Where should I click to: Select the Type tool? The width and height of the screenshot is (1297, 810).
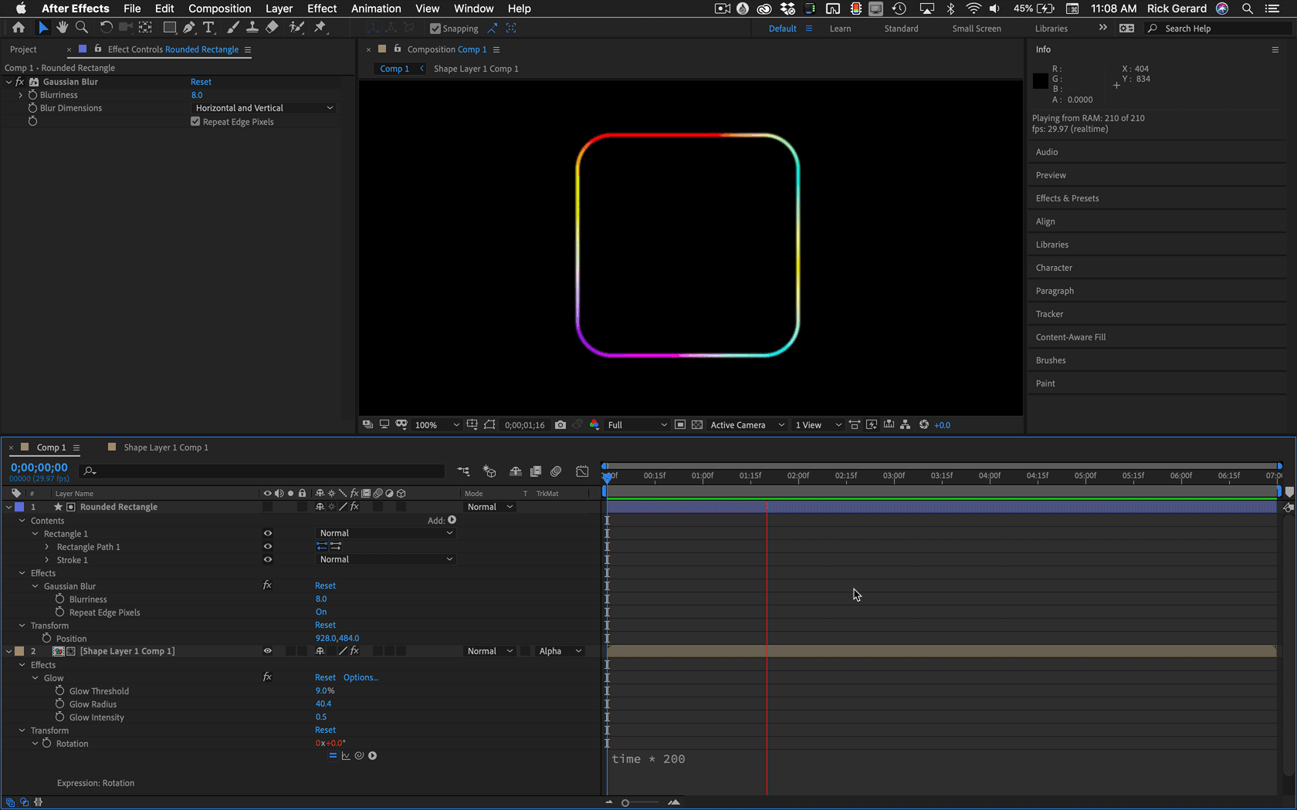coord(208,28)
